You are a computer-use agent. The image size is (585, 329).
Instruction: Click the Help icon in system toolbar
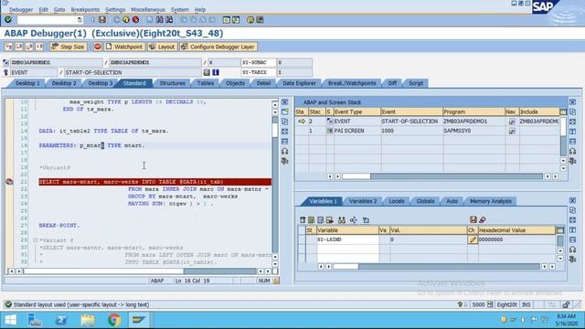pos(250,19)
